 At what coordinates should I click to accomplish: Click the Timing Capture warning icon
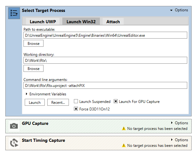(123, 146)
